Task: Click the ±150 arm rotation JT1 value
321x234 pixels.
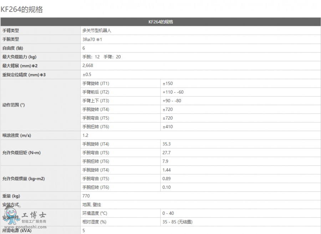Action: (x=168, y=83)
